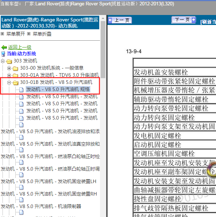Expand the 303-00 发动机系统 node
Screen dimensions: 216x217
[x=9, y=68]
